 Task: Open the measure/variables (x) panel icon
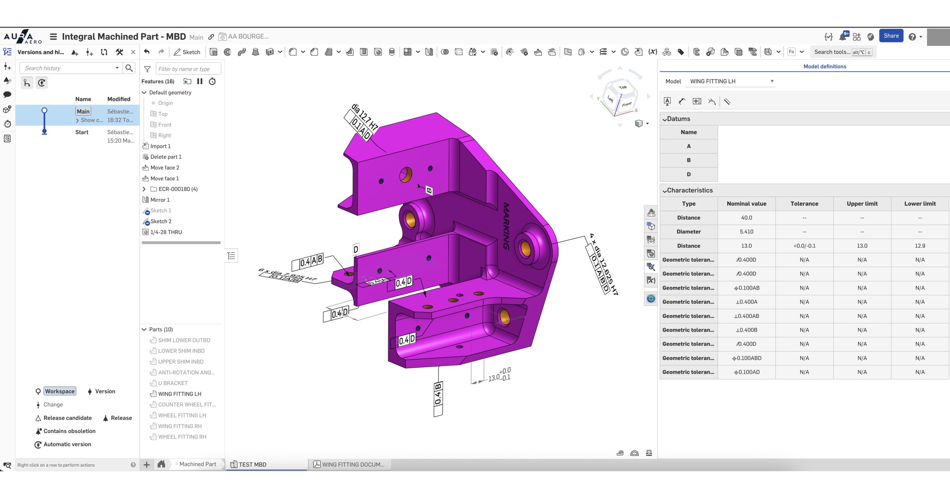[651, 280]
